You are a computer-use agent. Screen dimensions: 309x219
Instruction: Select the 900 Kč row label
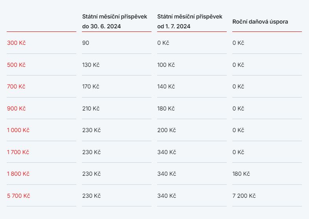tap(16, 109)
